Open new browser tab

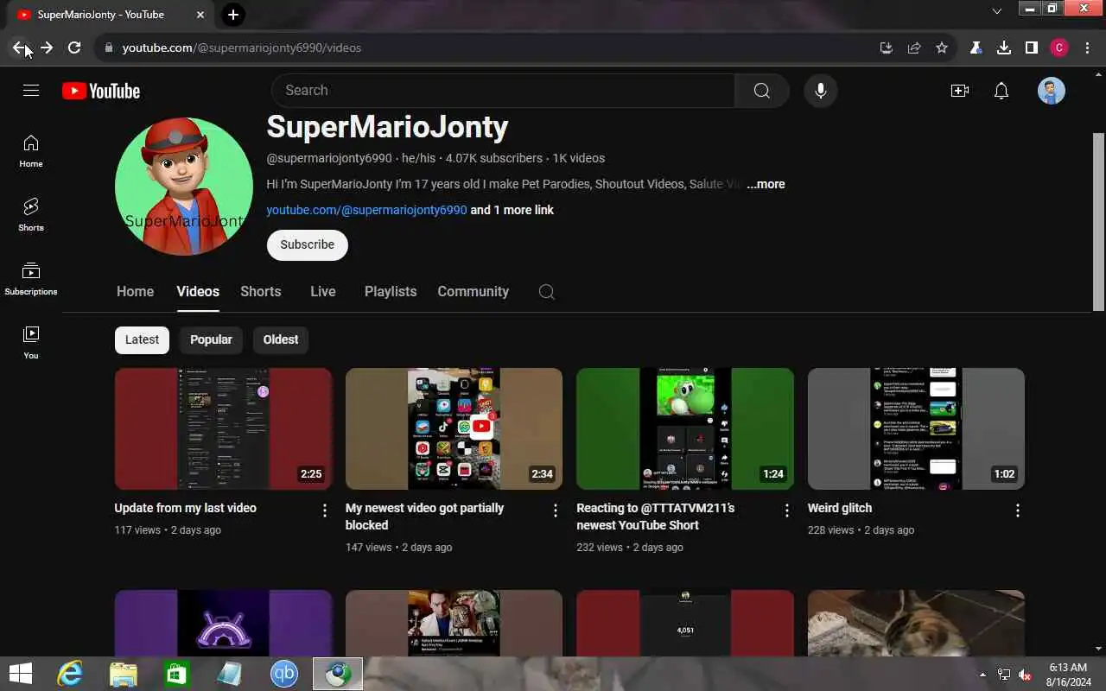point(232,15)
